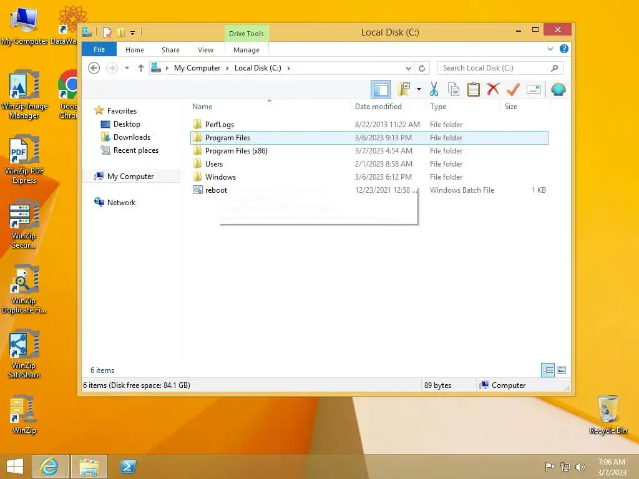
Task: Click Local Disk (C:) breadcrumb in address bar
Action: 258,68
